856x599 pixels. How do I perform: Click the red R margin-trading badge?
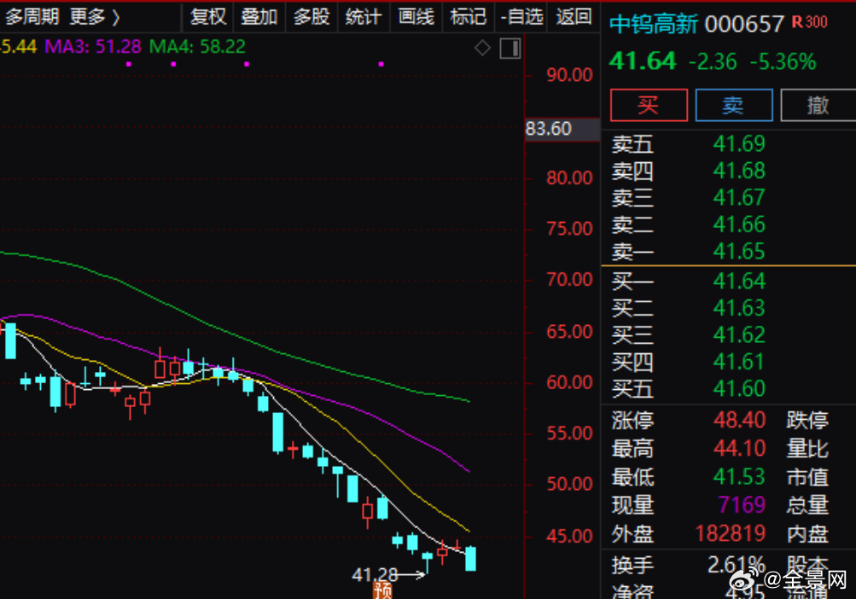coord(797,22)
